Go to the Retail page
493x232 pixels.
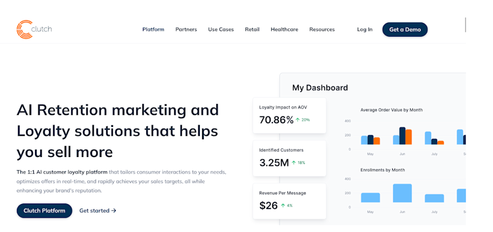point(252,30)
